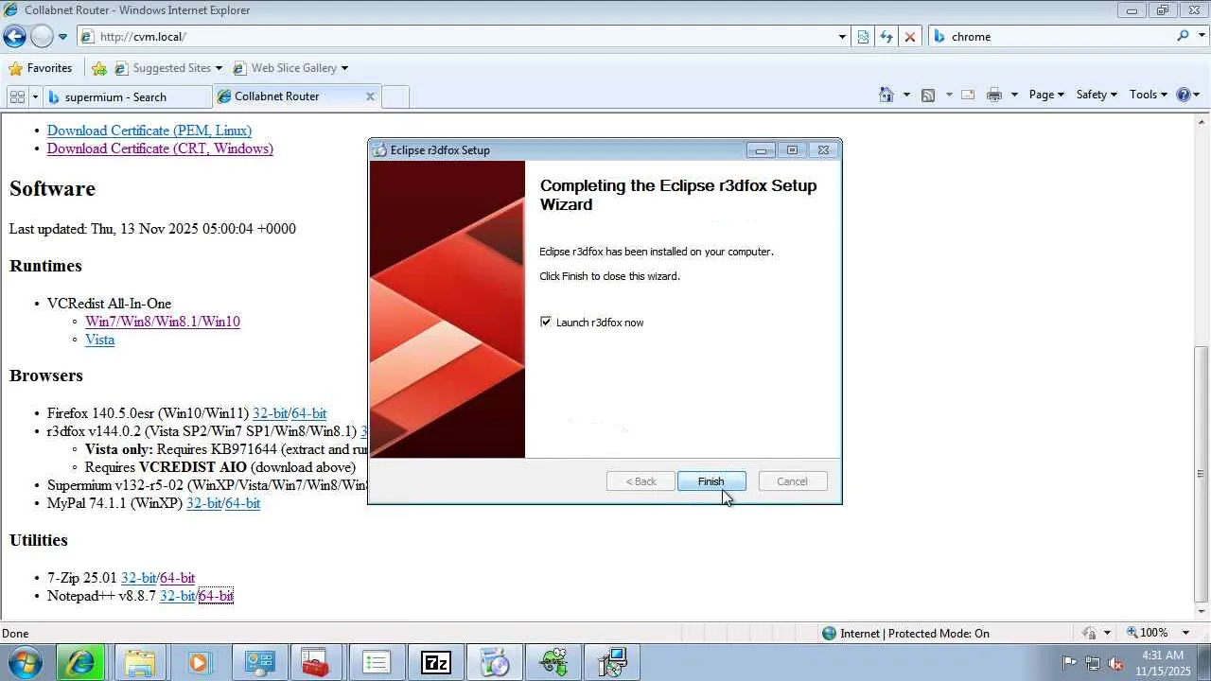Expand Print options dropdown arrow
This screenshot has height=681, width=1211.
click(x=1013, y=95)
